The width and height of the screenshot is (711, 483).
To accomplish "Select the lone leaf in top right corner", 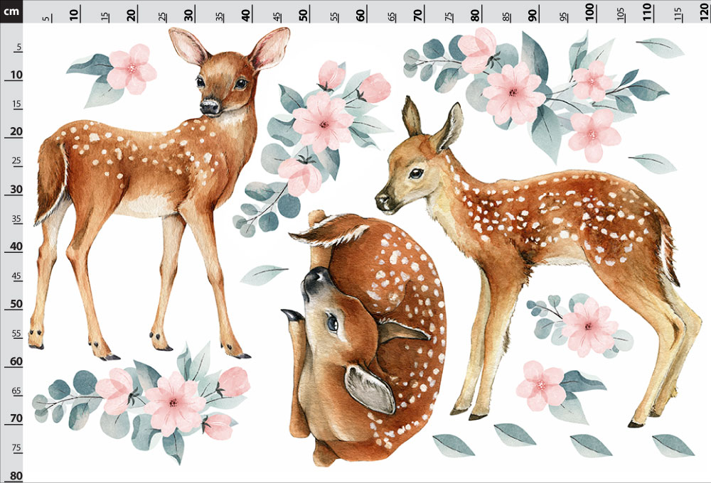I will (661, 48).
